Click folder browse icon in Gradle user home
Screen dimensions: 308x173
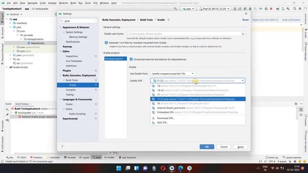pos(243,34)
